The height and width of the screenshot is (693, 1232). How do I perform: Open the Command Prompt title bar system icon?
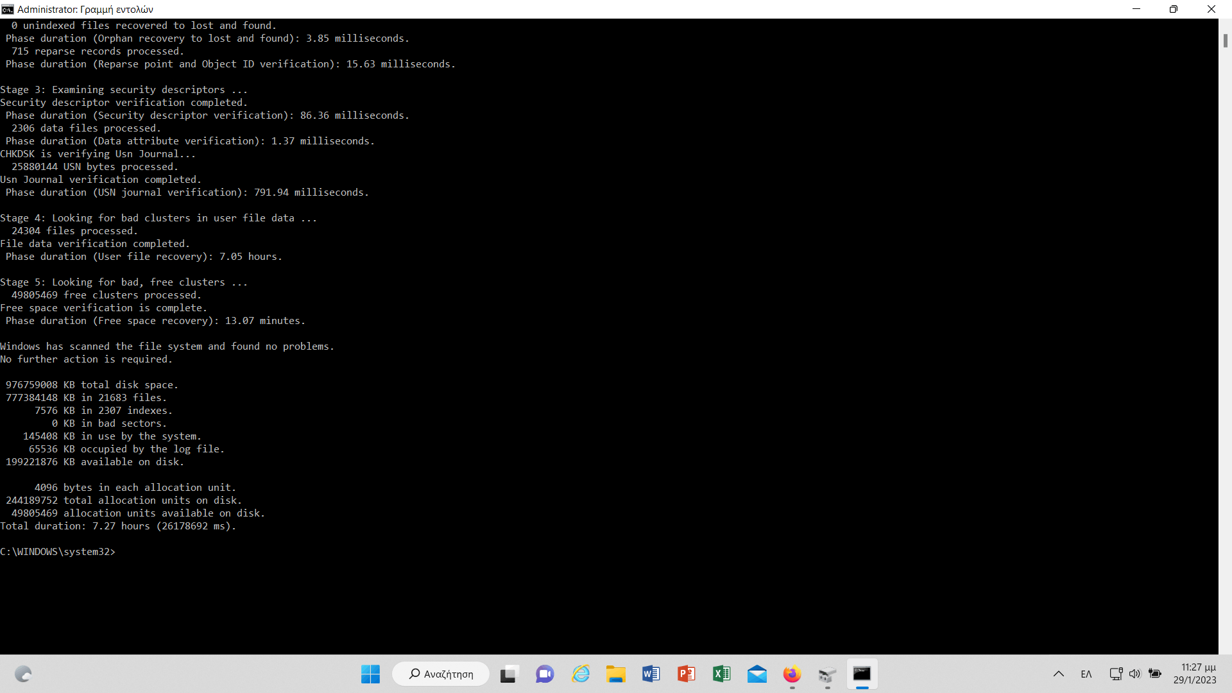coord(8,9)
